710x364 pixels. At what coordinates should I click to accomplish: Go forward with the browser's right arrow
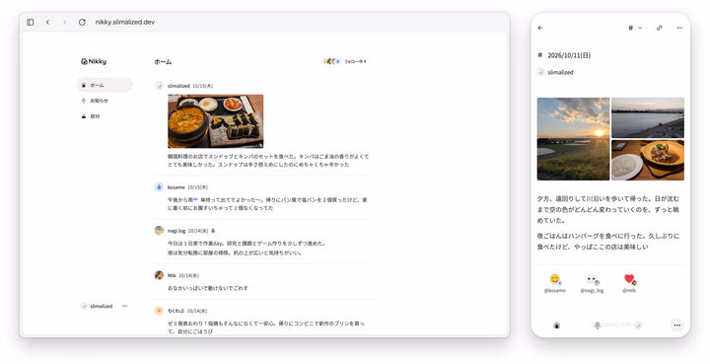tap(64, 22)
